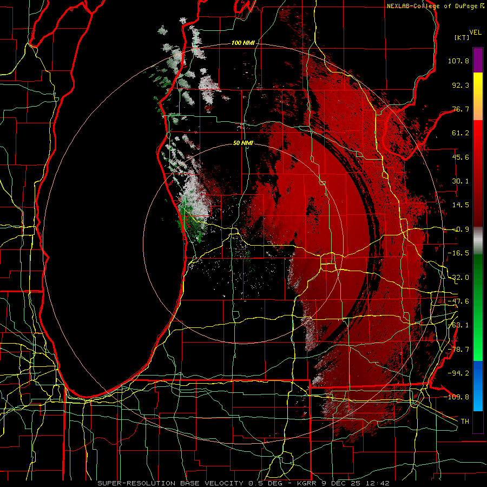Click the NEXLAB-College of DuPage watermark text
Screen dimensions: 487x487
[434, 6]
